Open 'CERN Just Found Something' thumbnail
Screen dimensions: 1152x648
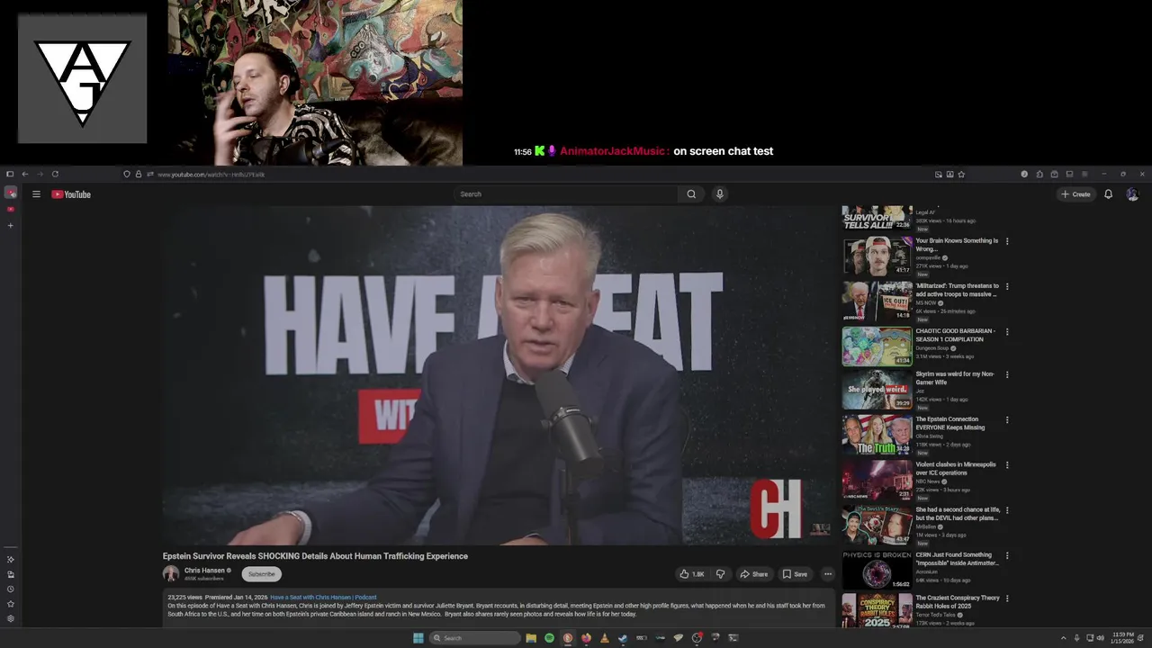point(877,571)
